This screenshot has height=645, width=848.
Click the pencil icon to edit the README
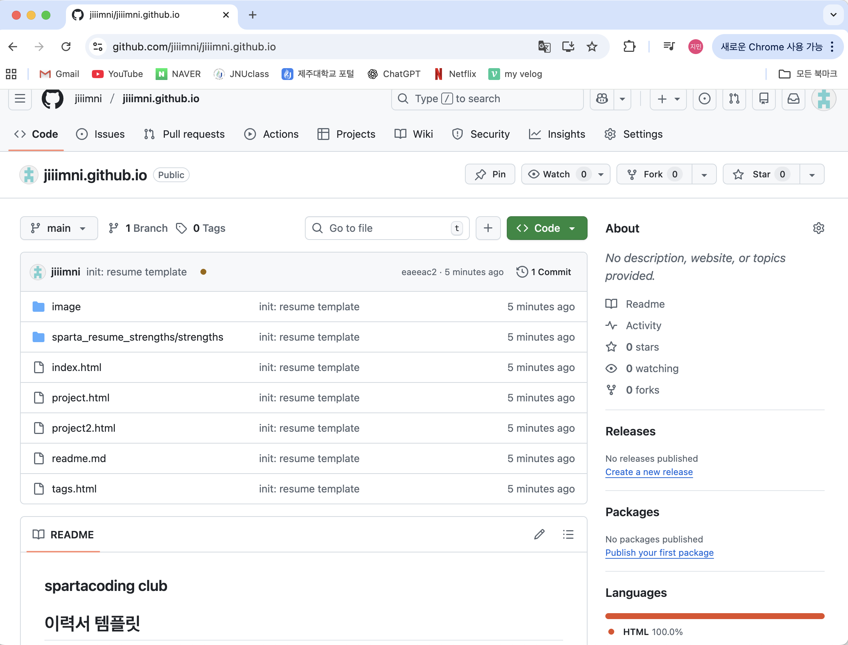coord(539,534)
